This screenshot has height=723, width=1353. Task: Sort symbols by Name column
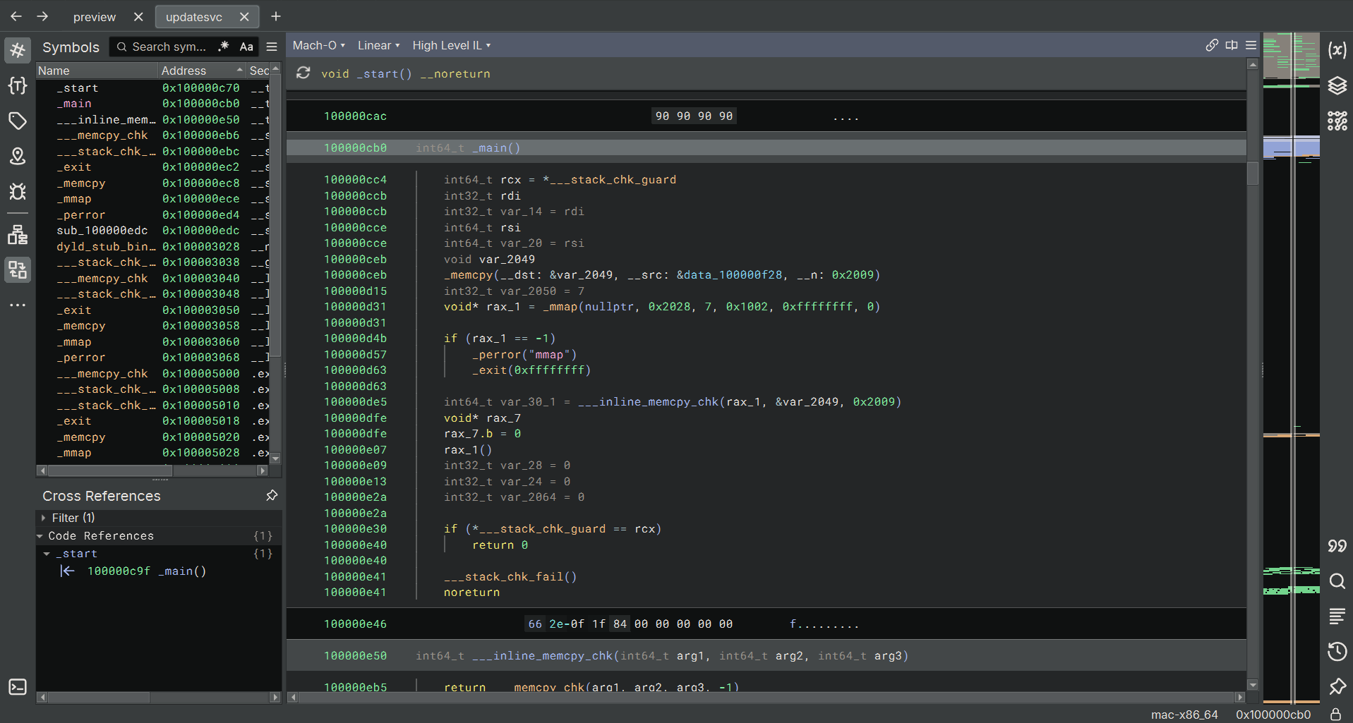(x=97, y=71)
